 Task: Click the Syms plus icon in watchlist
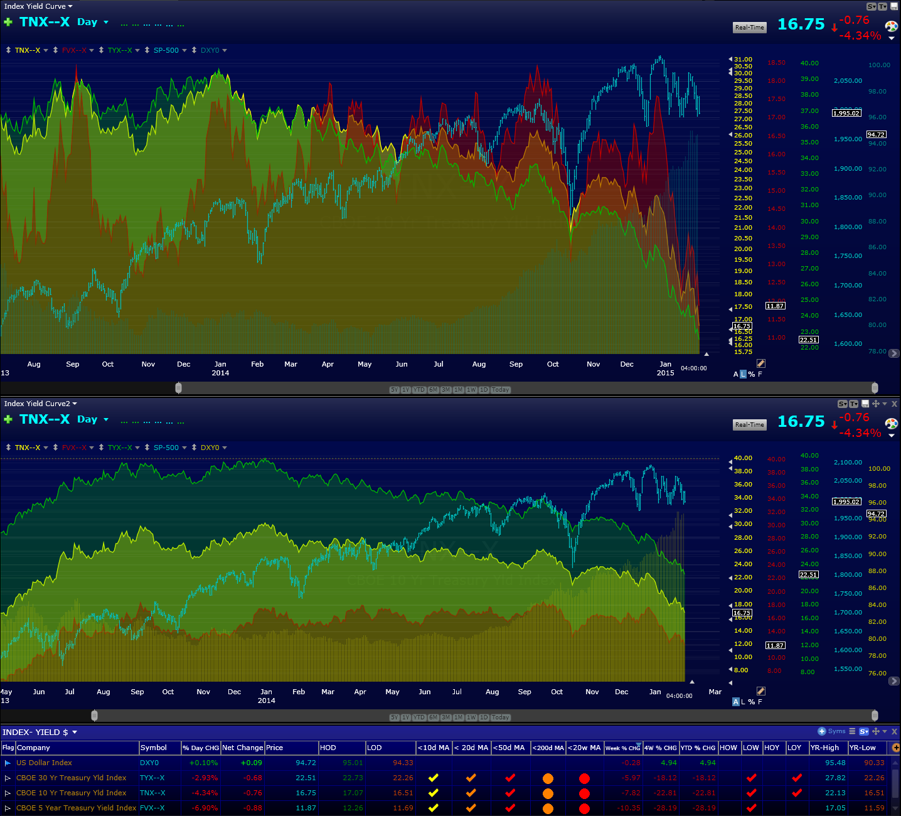coord(821,731)
